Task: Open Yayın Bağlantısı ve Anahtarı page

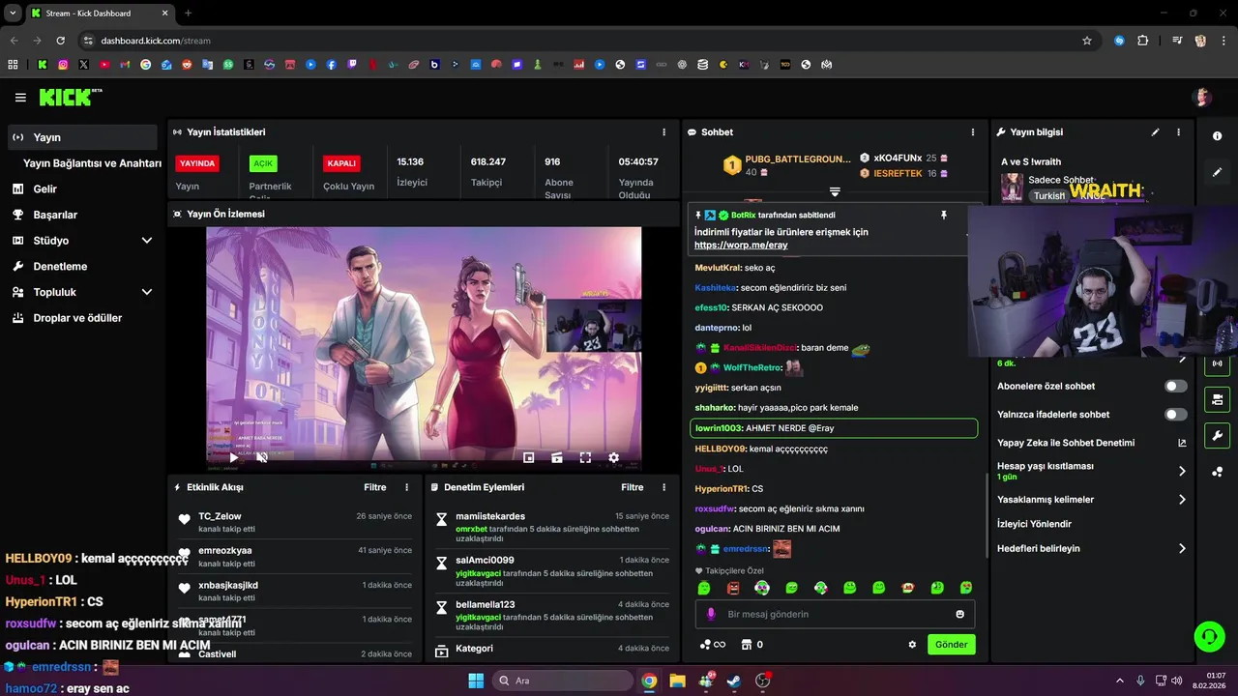Action: coord(92,163)
